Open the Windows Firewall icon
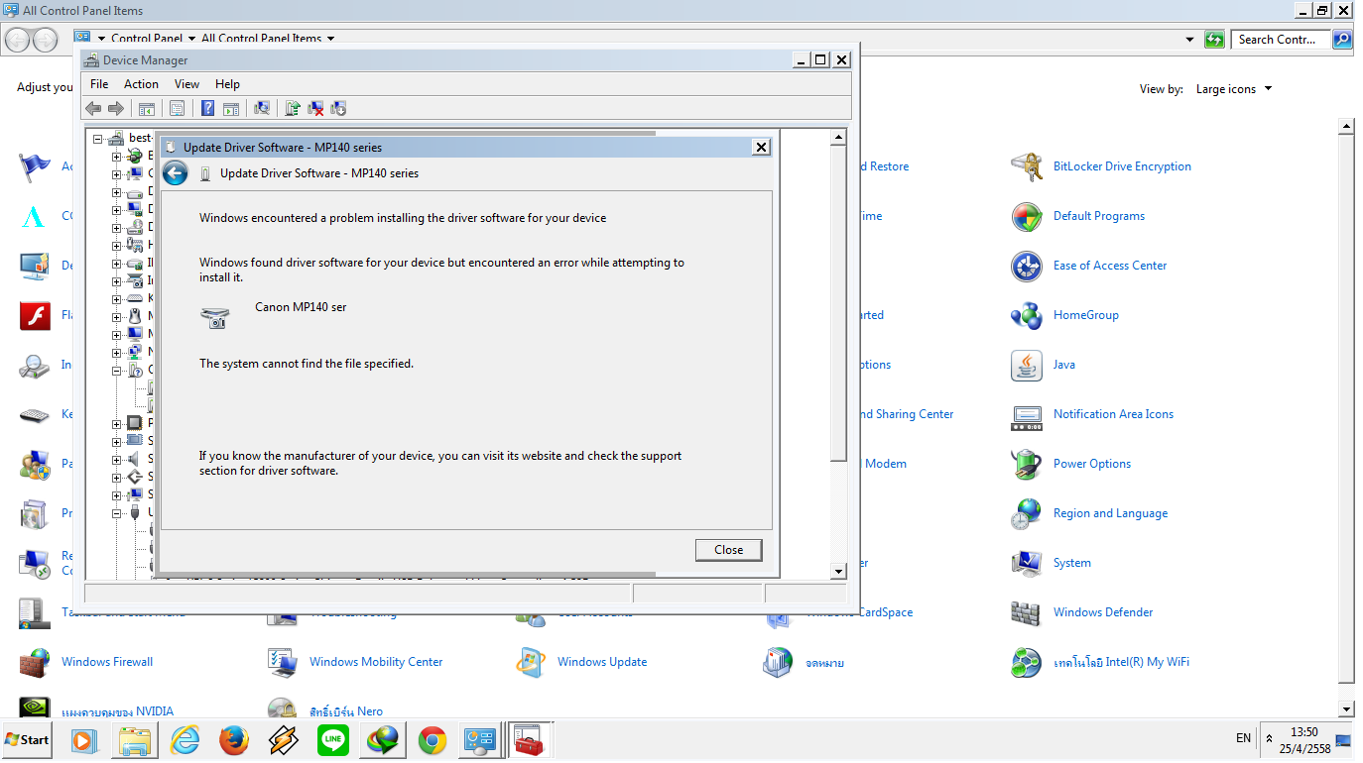This screenshot has height=763, width=1363. pyautogui.click(x=35, y=662)
